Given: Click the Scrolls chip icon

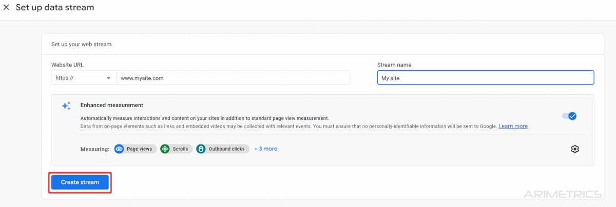Looking at the screenshot, I should click(x=165, y=149).
